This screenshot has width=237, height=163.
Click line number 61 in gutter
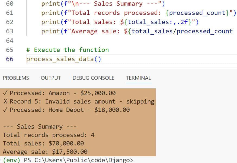pos(10,13)
